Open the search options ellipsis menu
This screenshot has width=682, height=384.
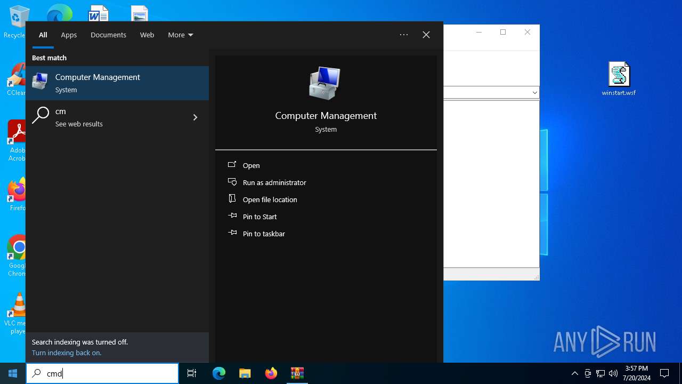[x=404, y=35]
